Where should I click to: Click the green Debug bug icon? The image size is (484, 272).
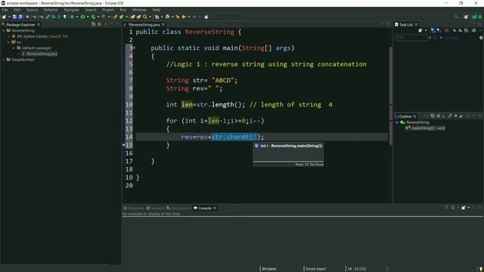point(72,17)
